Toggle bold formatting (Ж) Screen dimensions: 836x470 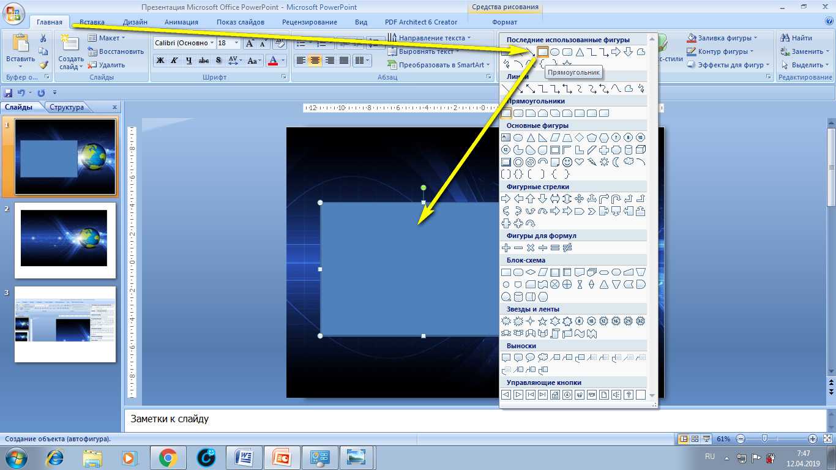click(160, 60)
